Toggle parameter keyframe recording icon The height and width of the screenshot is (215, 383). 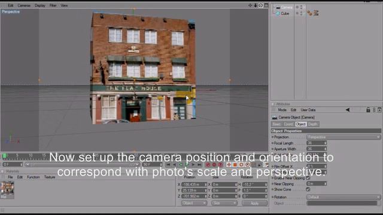click(247, 165)
